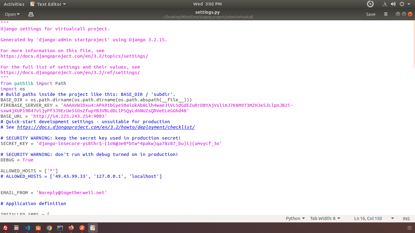Click the new document icon beside Open

pyautogui.click(x=31, y=14)
